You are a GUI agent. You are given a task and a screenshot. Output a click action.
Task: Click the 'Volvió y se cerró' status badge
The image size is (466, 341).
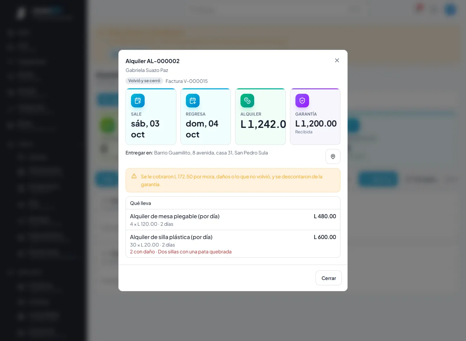pos(144,81)
